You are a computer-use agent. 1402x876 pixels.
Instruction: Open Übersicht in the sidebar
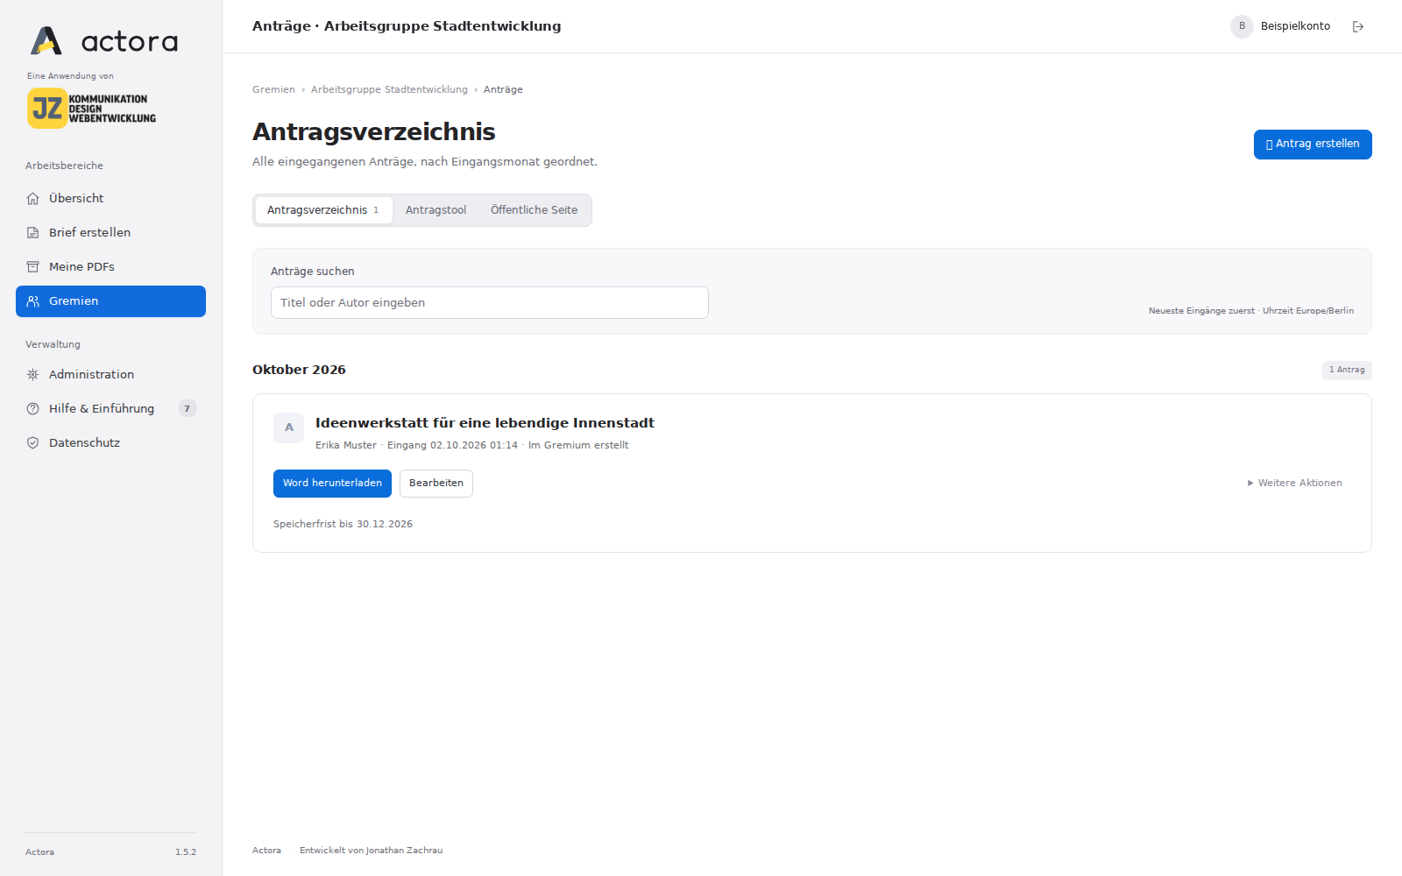(x=110, y=199)
